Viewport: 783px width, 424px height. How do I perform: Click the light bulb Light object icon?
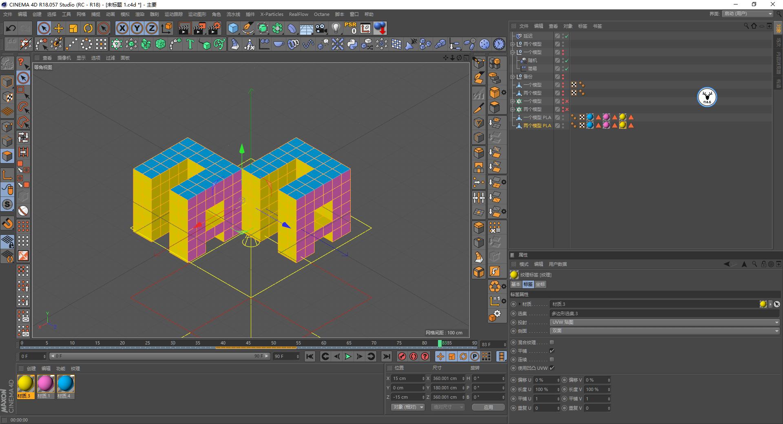pyautogui.click(x=336, y=28)
